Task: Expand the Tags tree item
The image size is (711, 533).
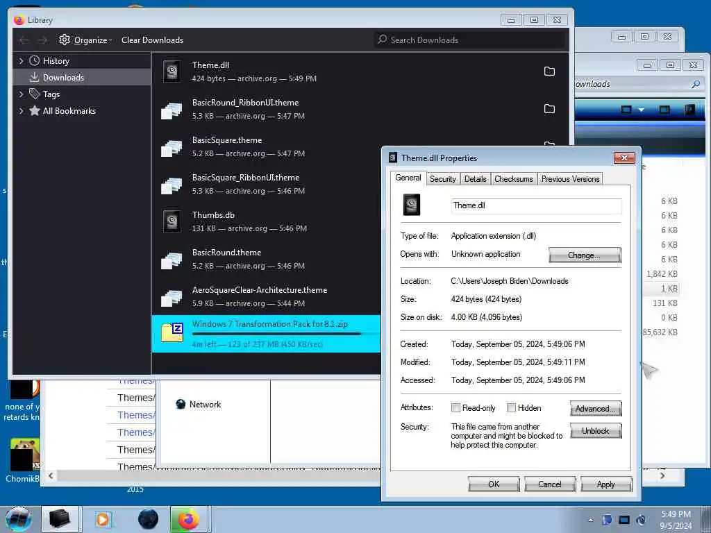Action: tap(21, 94)
